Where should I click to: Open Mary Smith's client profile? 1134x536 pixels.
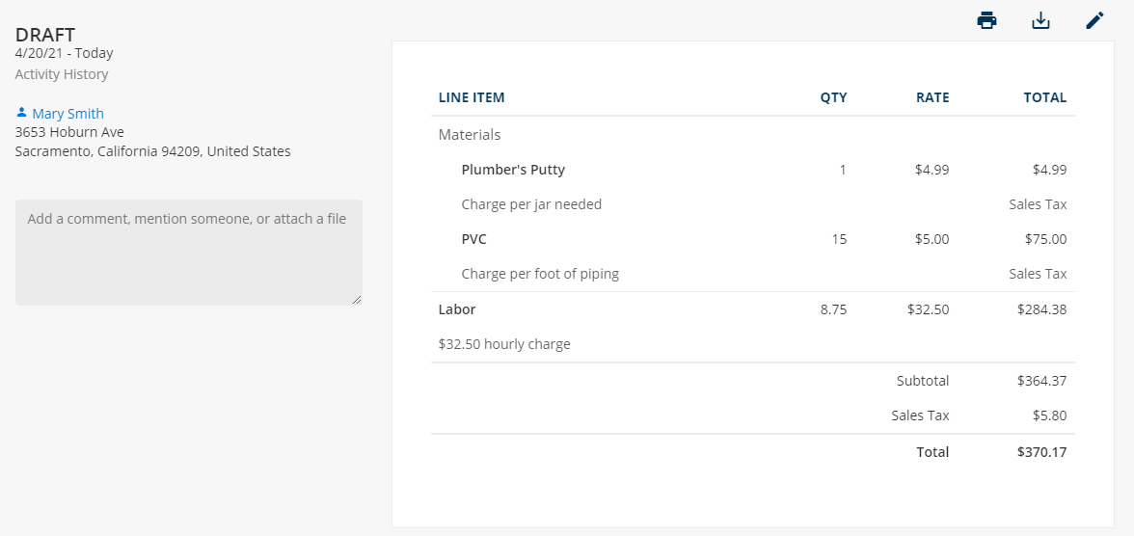[67, 114]
